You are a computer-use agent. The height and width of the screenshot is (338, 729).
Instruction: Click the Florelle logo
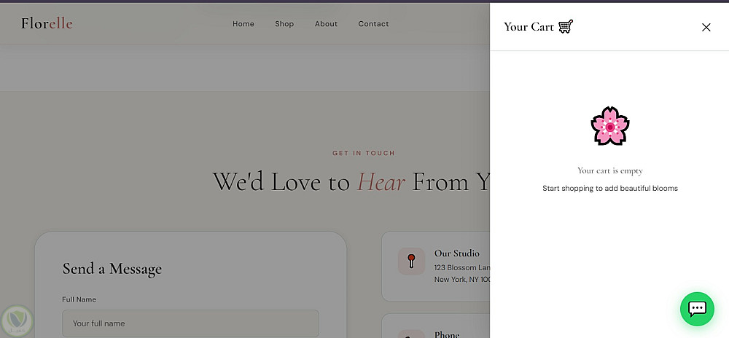pyautogui.click(x=47, y=23)
